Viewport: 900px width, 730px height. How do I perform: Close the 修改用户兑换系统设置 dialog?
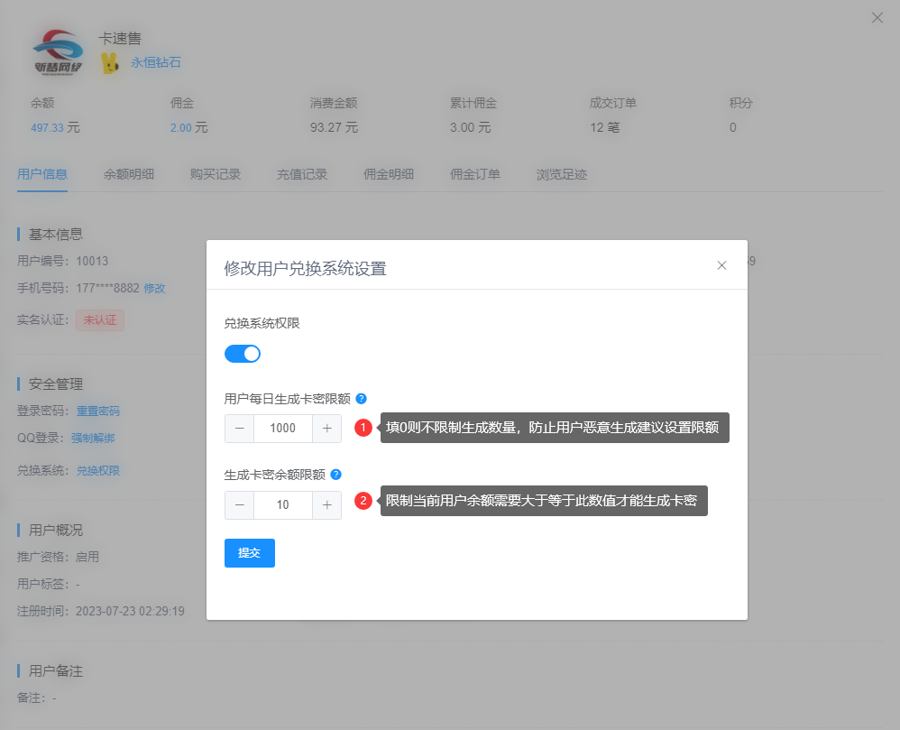pyautogui.click(x=721, y=265)
